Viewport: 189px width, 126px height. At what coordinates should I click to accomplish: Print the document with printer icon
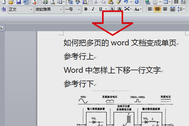45,2
